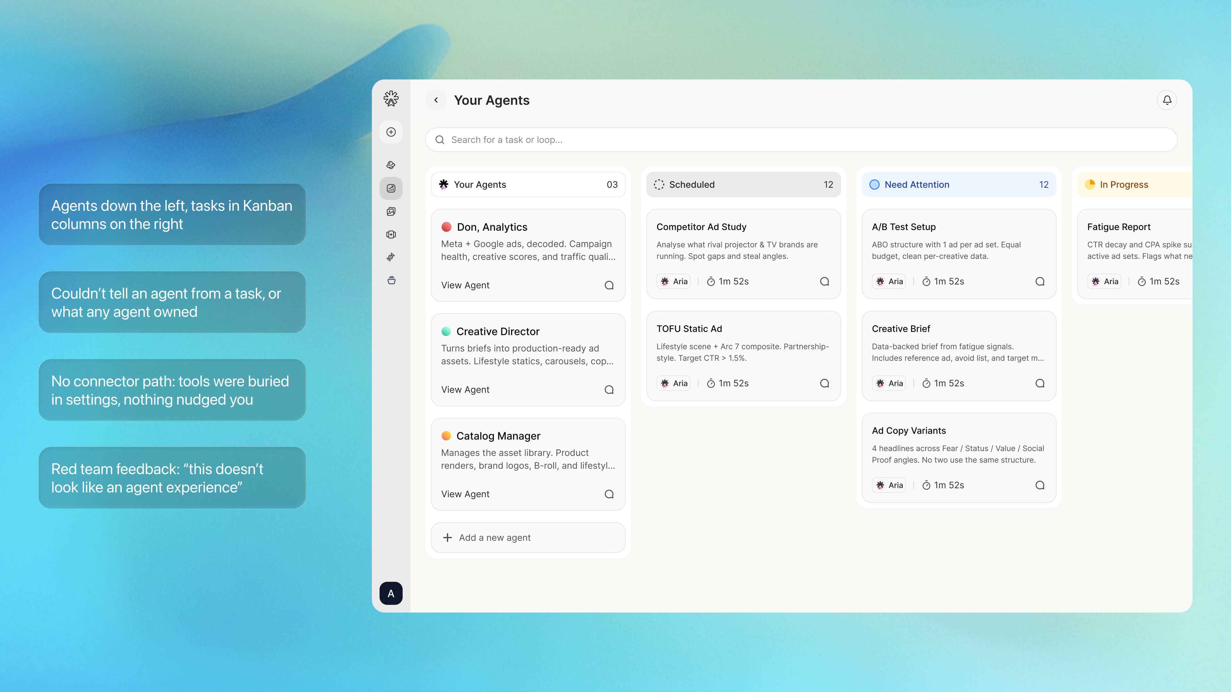Screen dimensions: 1231x692
Task: Open the Ad Copy Variants card title
Action: (x=909, y=430)
